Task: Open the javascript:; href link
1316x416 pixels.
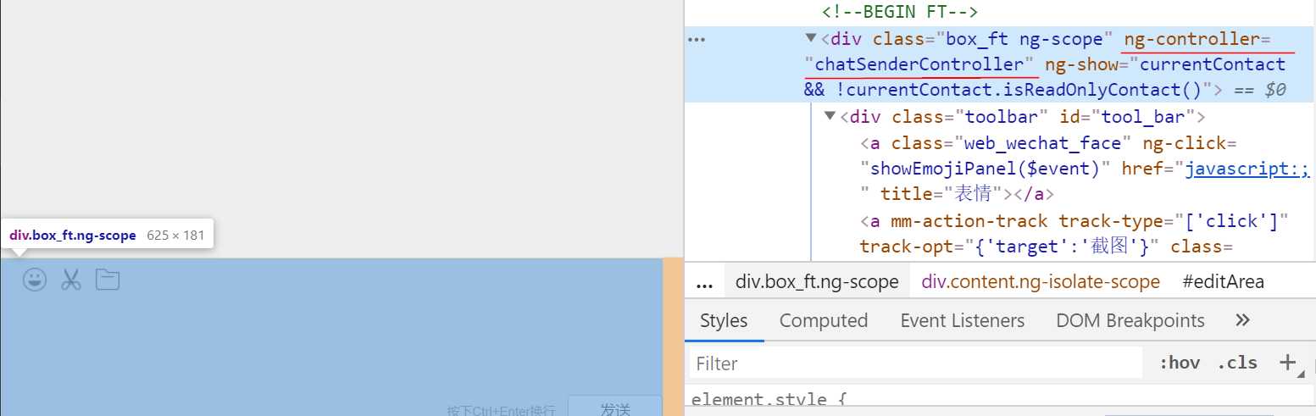Action: (1247, 169)
